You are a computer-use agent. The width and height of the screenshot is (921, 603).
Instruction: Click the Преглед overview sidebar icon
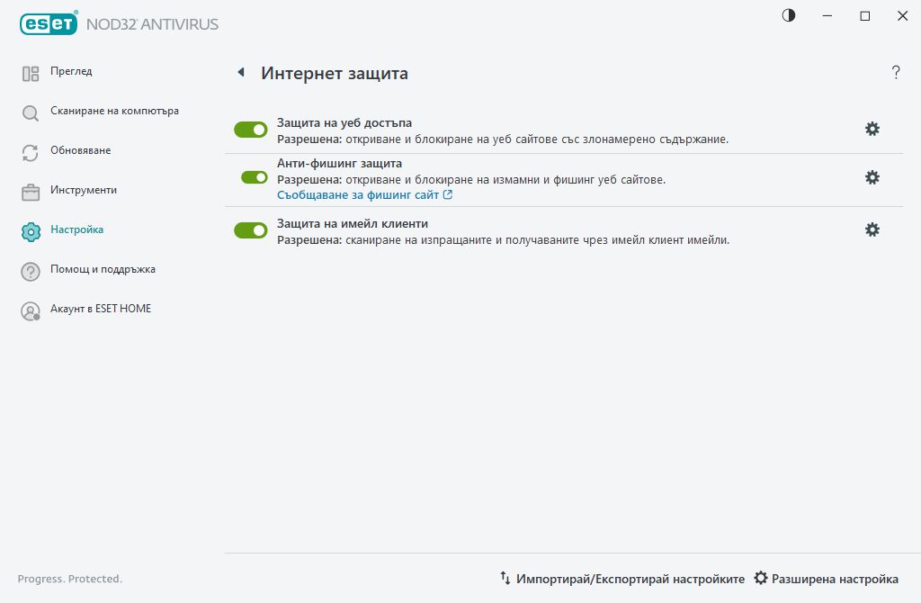[x=31, y=74]
